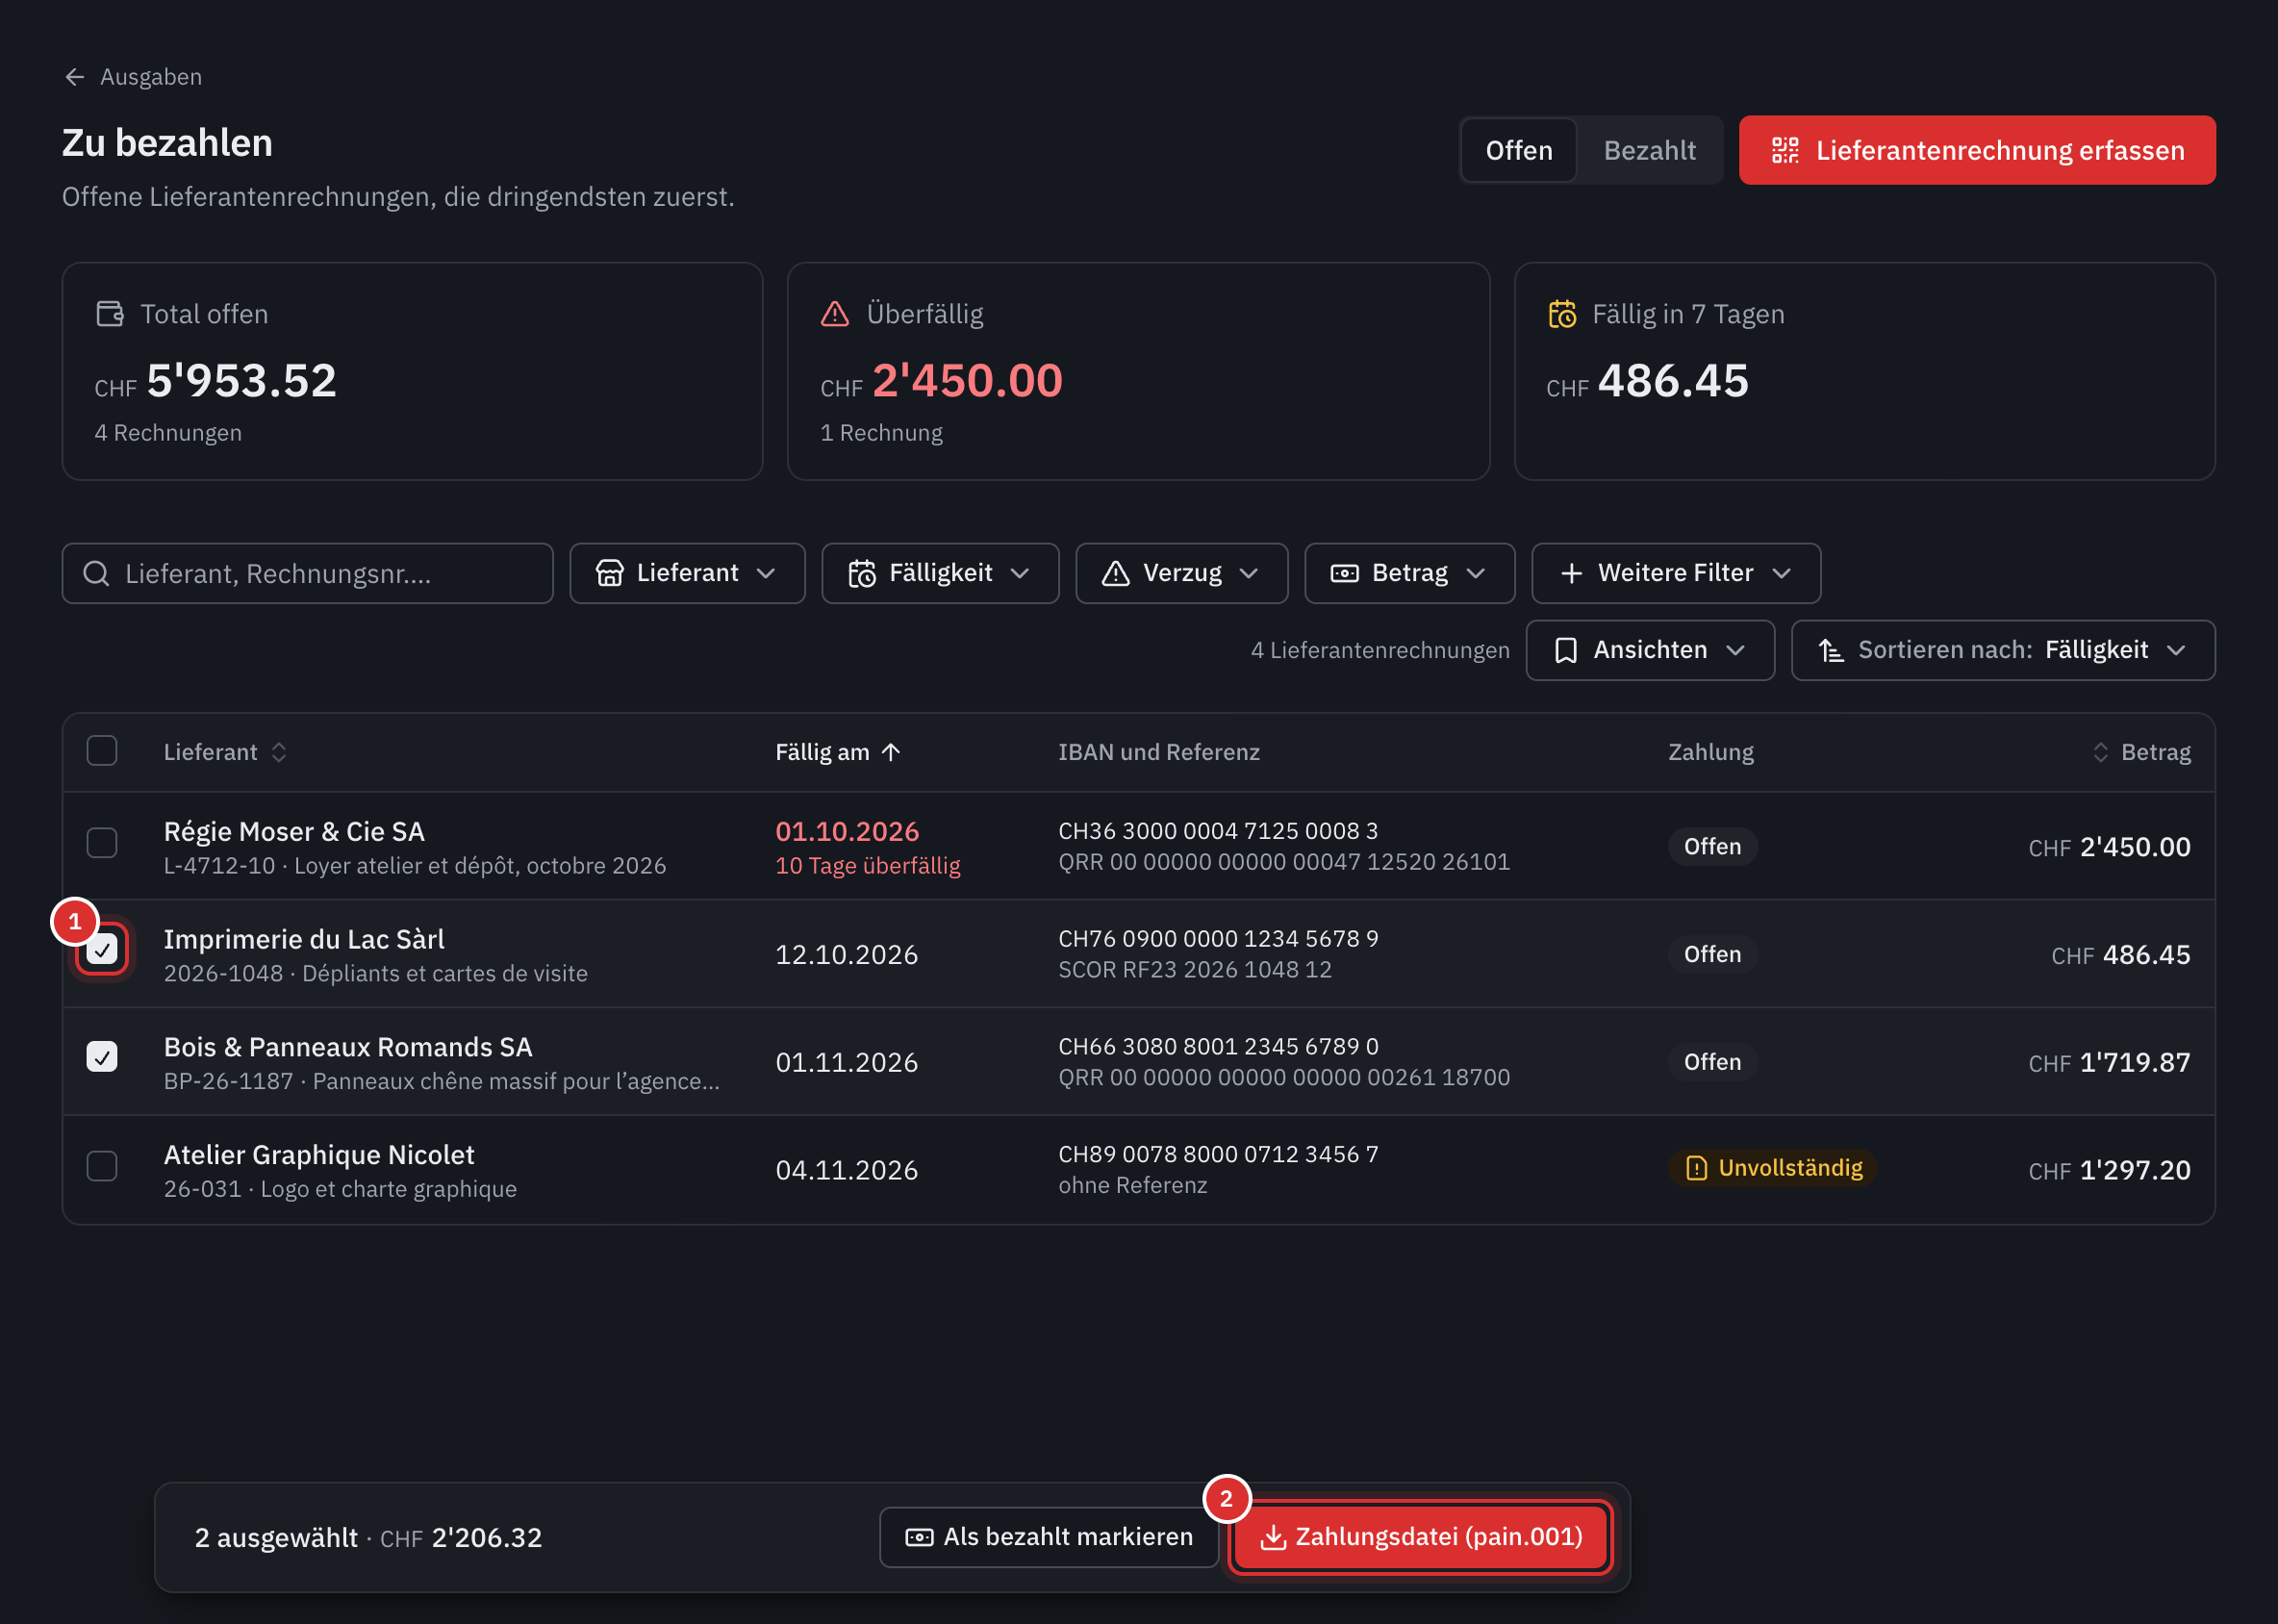Open the Betrag filter chevron
This screenshot has width=2278, height=1624.
coord(1475,573)
